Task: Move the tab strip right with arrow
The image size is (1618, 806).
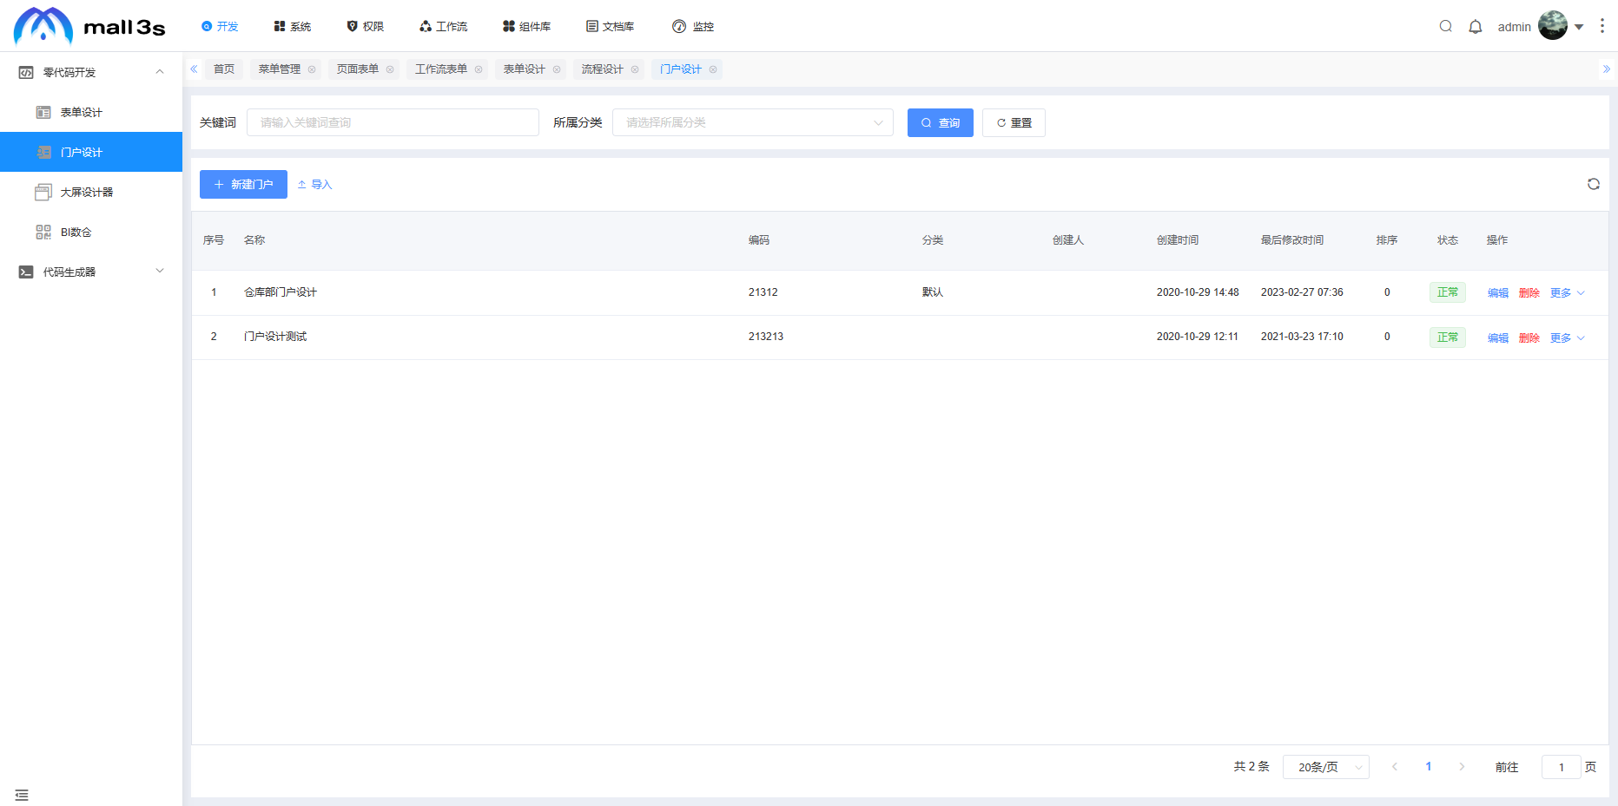Action: 1607,69
